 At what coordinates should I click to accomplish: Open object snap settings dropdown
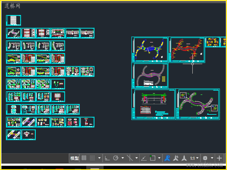[159, 158]
